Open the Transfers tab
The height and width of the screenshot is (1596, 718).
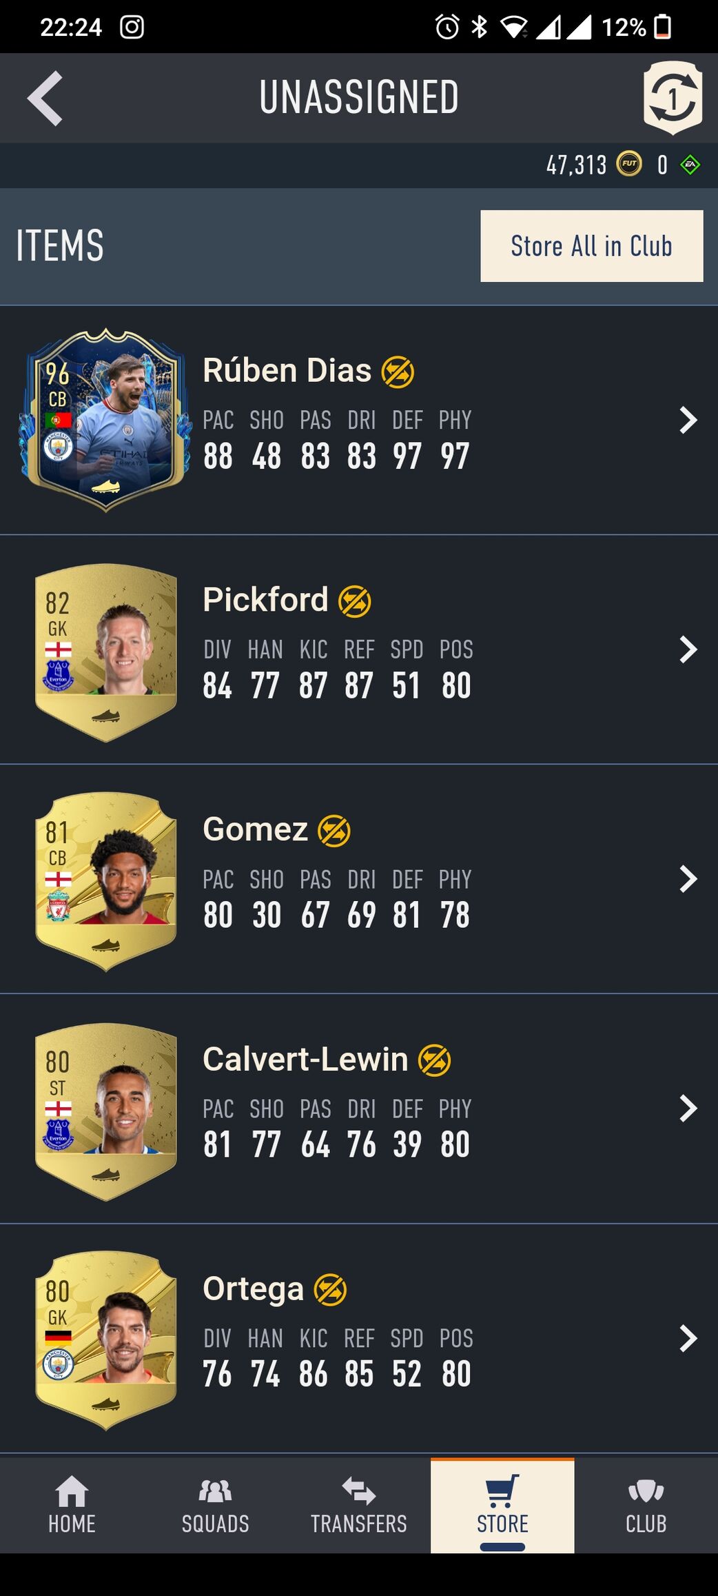359,1505
